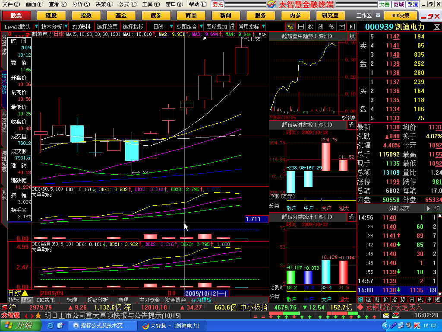Click the 图形叠加 overlay button

[217, 26]
